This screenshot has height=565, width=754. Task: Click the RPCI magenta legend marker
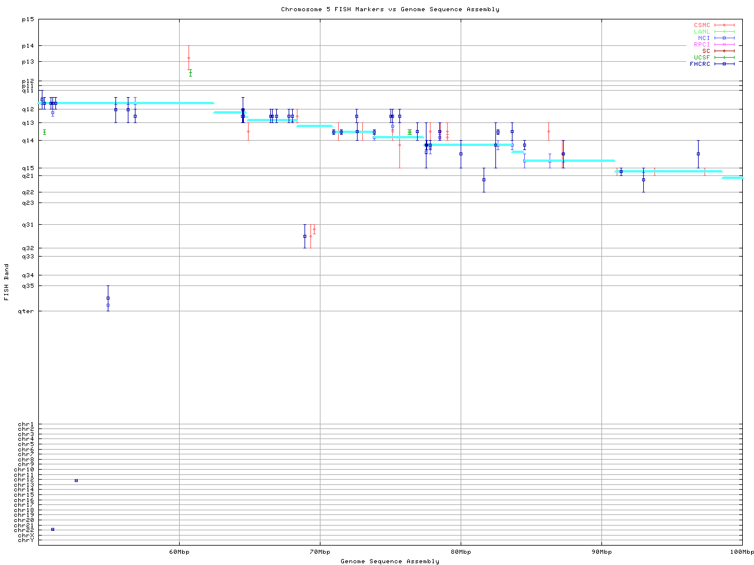point(724,45)
